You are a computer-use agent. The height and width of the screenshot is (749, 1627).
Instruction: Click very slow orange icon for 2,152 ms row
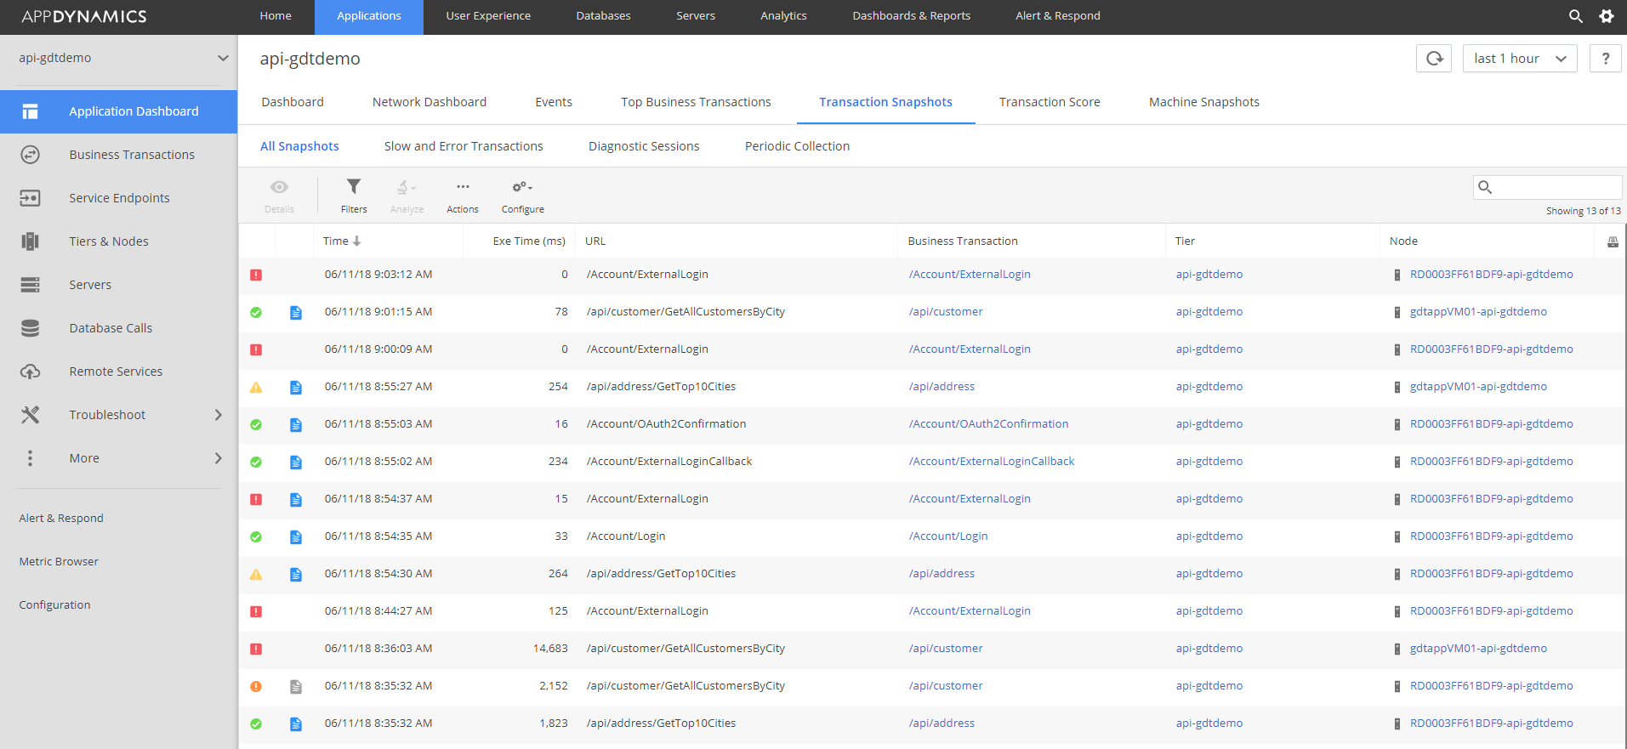(x=256, y=686)
